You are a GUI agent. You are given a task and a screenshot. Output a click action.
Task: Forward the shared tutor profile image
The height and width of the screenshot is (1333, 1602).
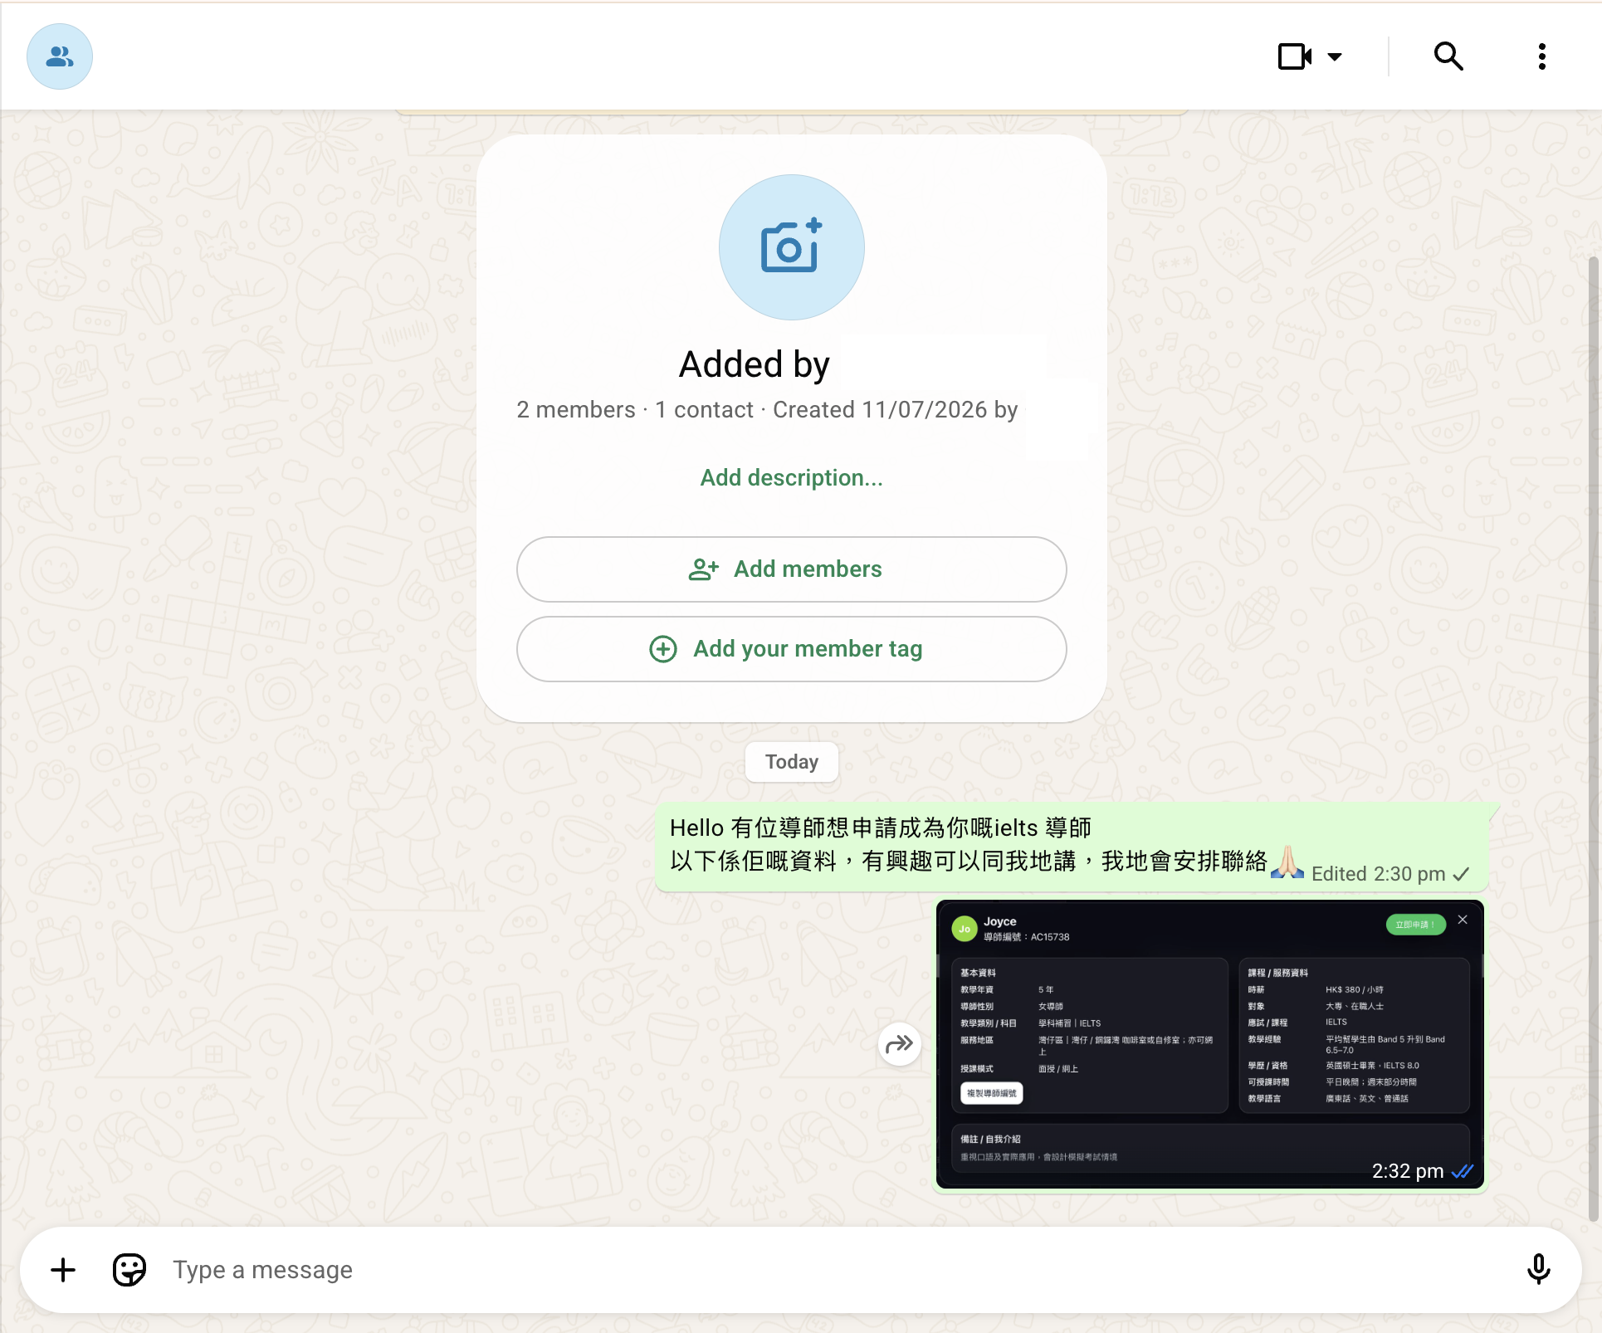point(900,1044)
